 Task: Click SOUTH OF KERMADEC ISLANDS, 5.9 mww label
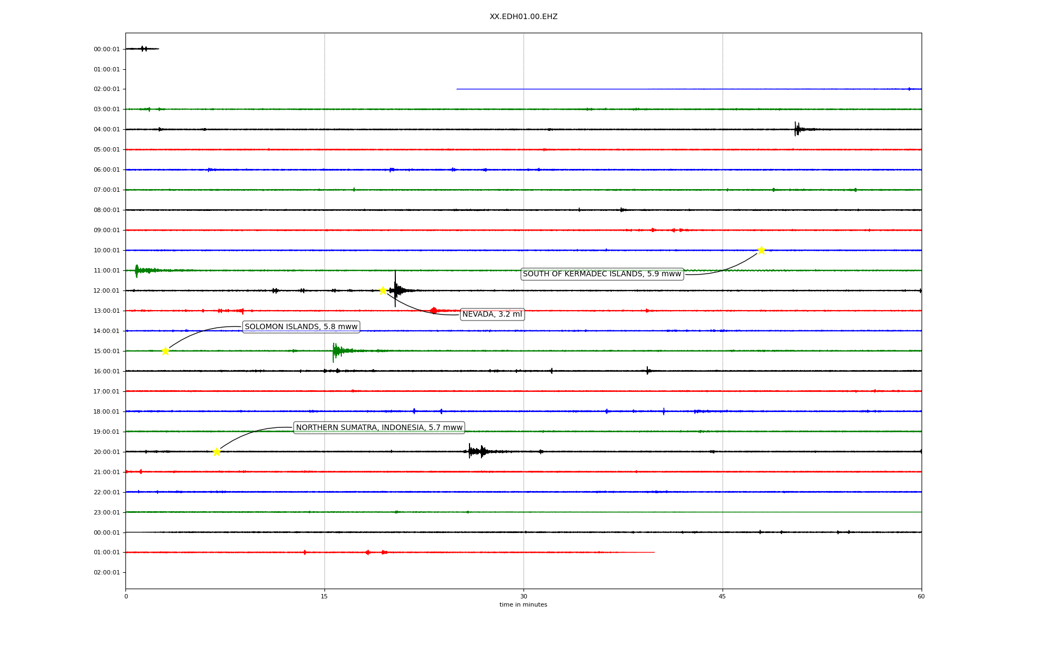click(x=602, y=274)
